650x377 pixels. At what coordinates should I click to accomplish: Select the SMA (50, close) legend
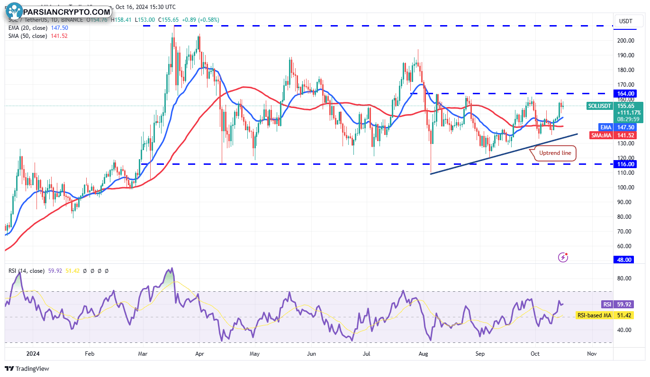[27, 36]
